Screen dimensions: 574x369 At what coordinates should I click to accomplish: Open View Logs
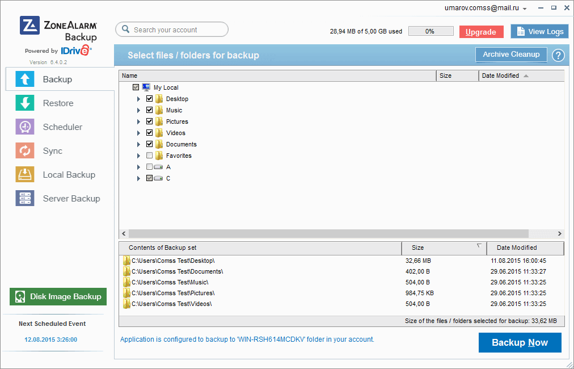[539, 32]
